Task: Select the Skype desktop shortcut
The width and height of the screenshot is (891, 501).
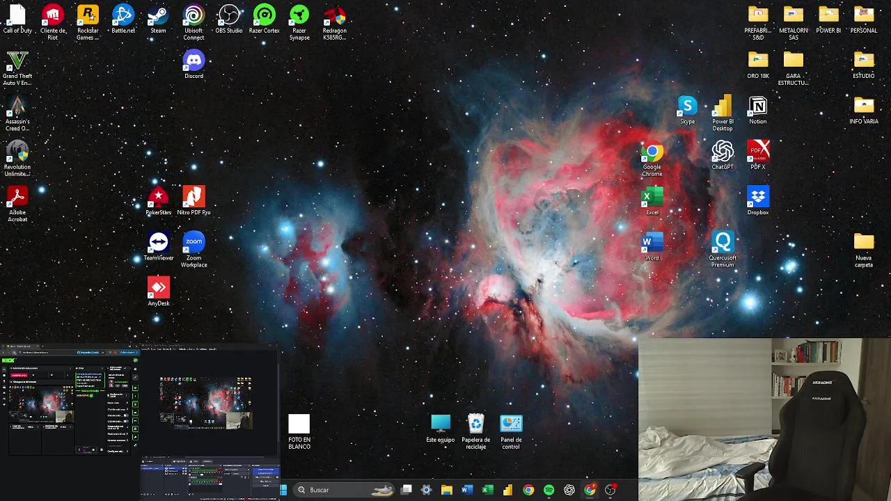Action: point(687,111)
